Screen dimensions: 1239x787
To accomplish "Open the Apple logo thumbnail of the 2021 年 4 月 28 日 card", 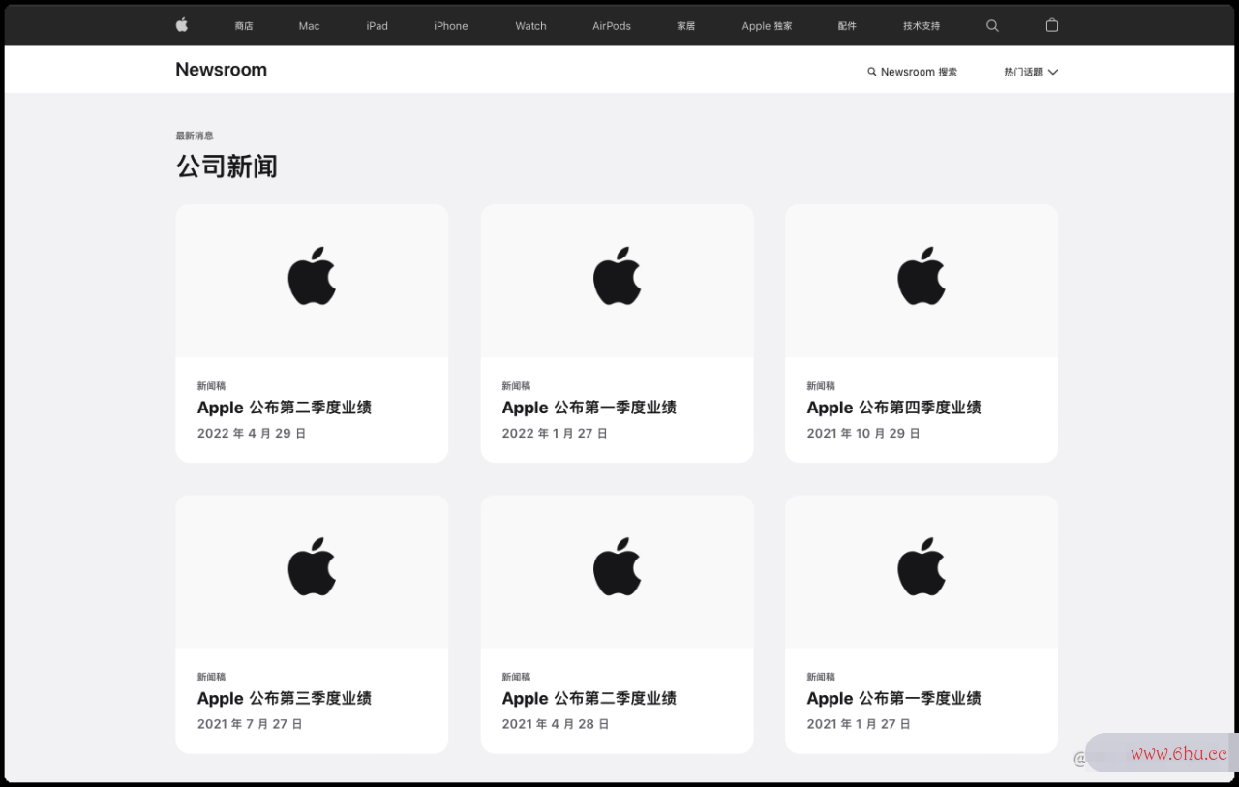I will (617, 571).
